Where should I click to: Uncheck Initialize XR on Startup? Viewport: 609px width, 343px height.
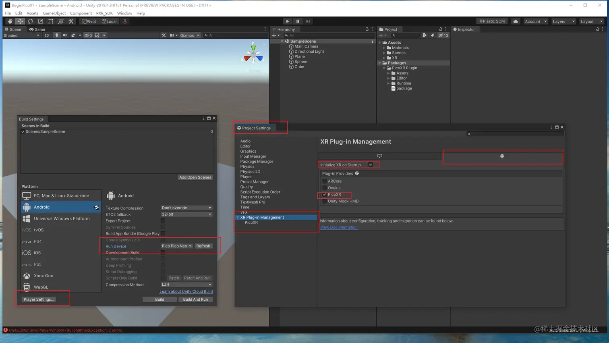[x=371, y=165]
